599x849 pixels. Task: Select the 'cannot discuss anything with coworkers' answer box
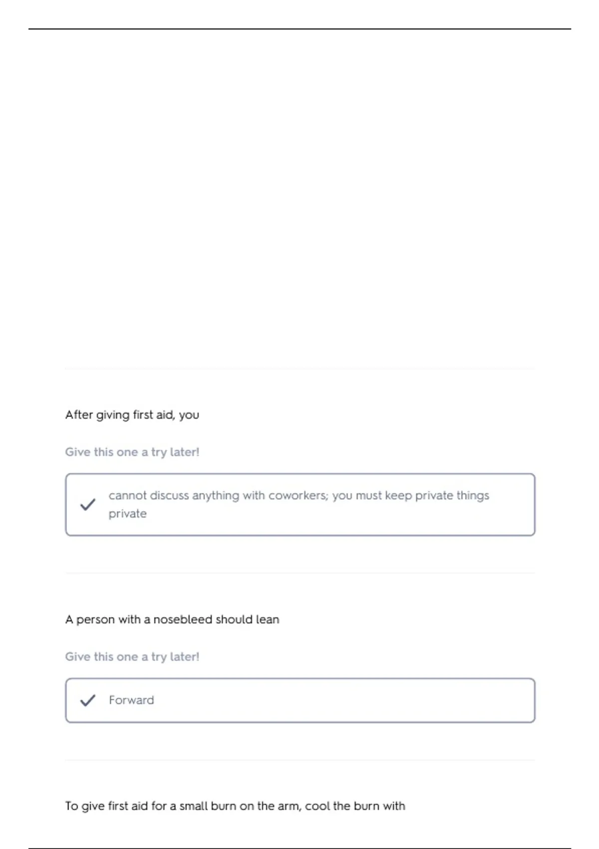coord(300,504)
